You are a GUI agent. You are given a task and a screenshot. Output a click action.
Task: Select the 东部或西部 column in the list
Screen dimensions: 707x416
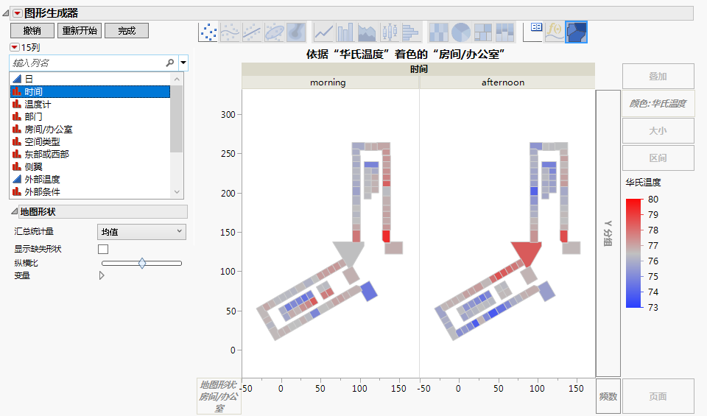tap(90, 154)
